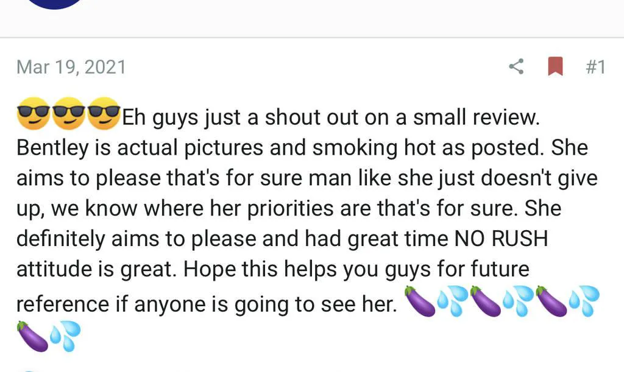Viewport: 624px width, 372px height.
Task: Click the second eggplant emoji in the row
Action: click(486, 301)
